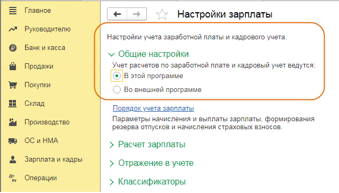Click the Продажи shopping bag icon
This screenshot has width=339, height=193.
pos(13,66)
